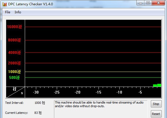Click the yellow 1000 scale label
The height and width of the screenshot is (118, 167).
click(x=14, y=72)
